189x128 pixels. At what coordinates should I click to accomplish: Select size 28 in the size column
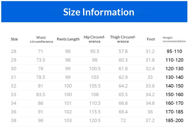coord(13,51)
